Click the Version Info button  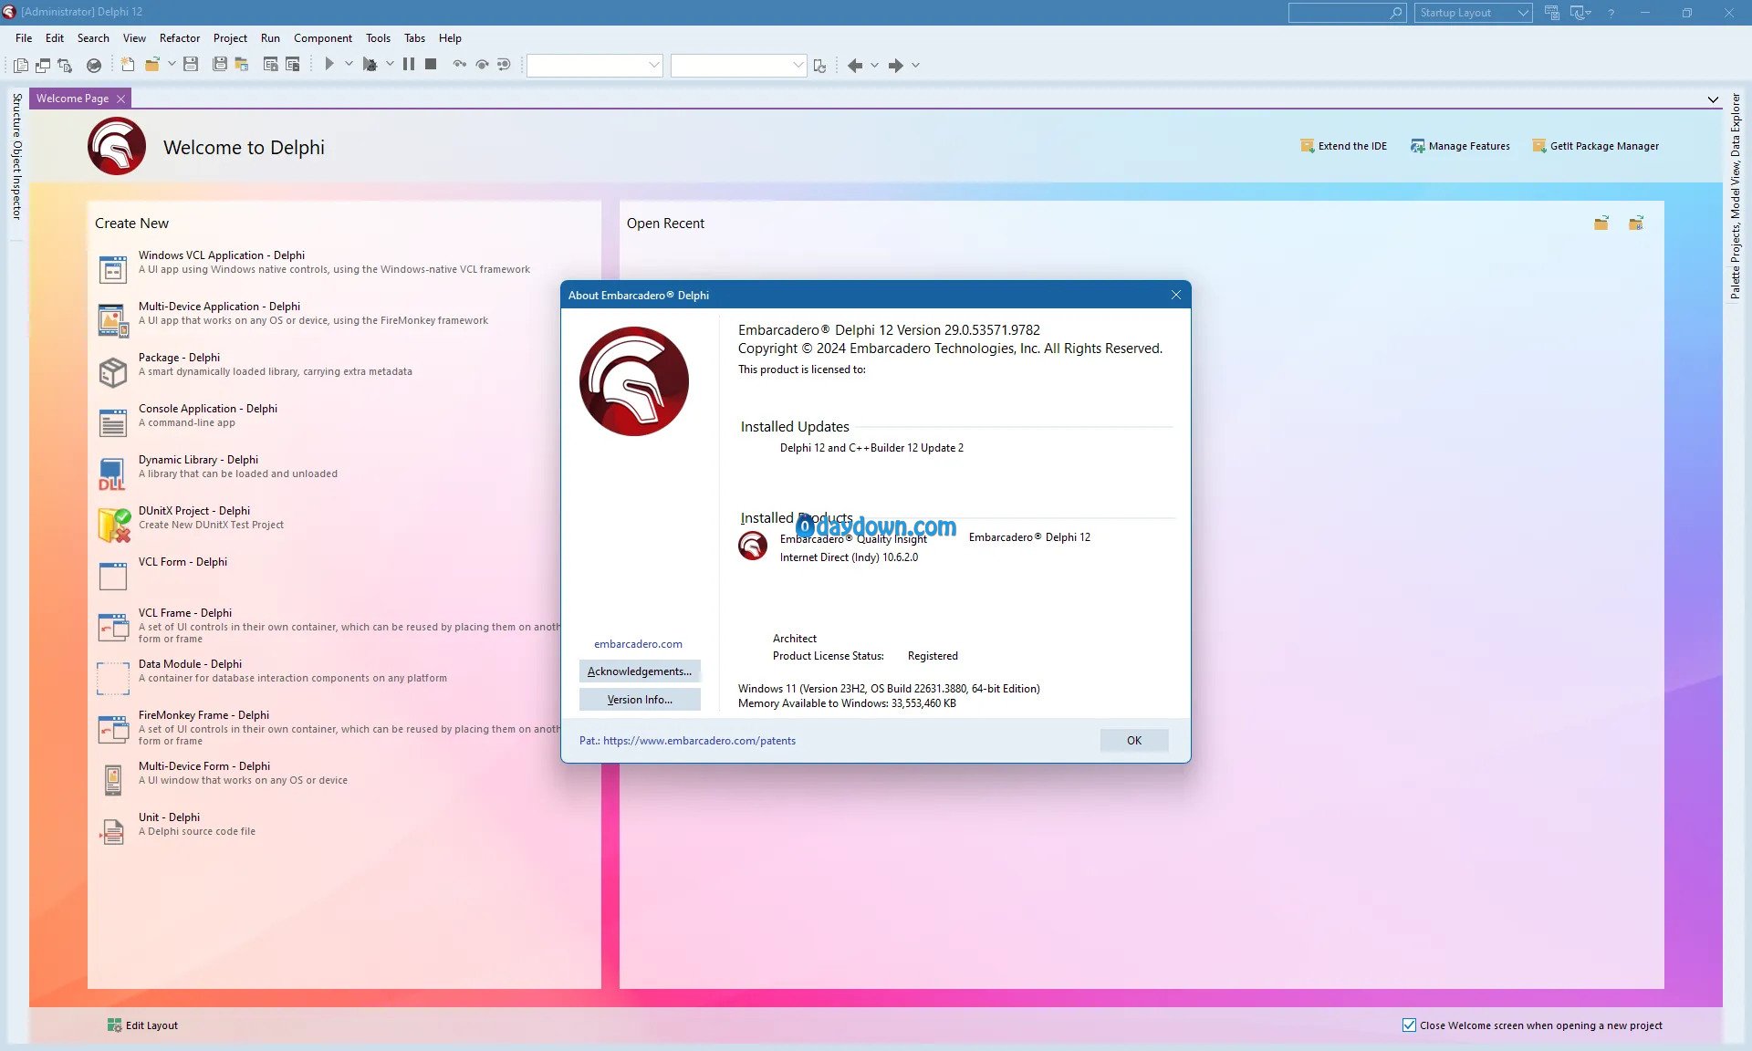[639, 699]
